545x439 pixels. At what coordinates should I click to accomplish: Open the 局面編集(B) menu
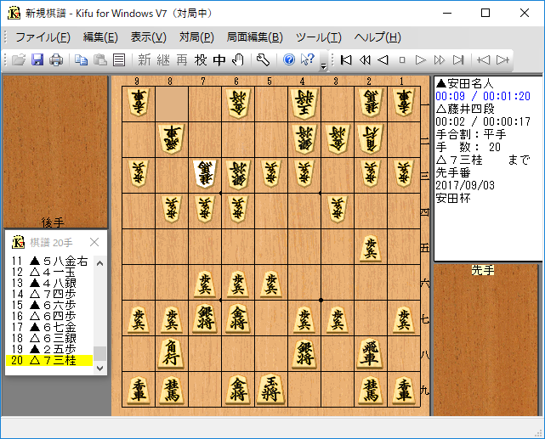(254, 37)
